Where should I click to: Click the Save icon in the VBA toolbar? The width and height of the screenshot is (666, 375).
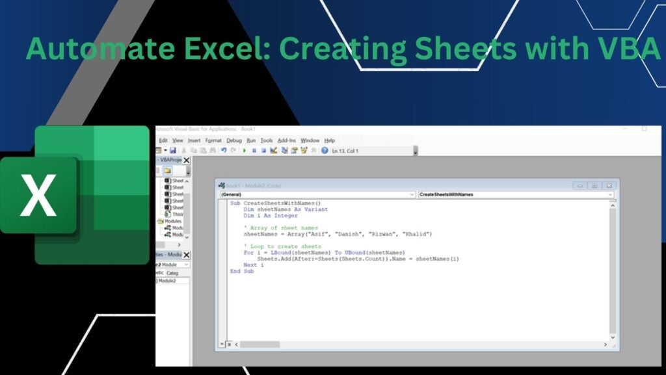pyautogui.click(x=173, y=151)
